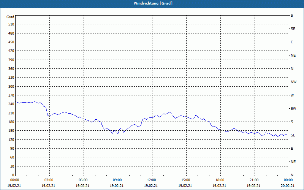Pick the 12:00 time axis label

coord(151,180)
